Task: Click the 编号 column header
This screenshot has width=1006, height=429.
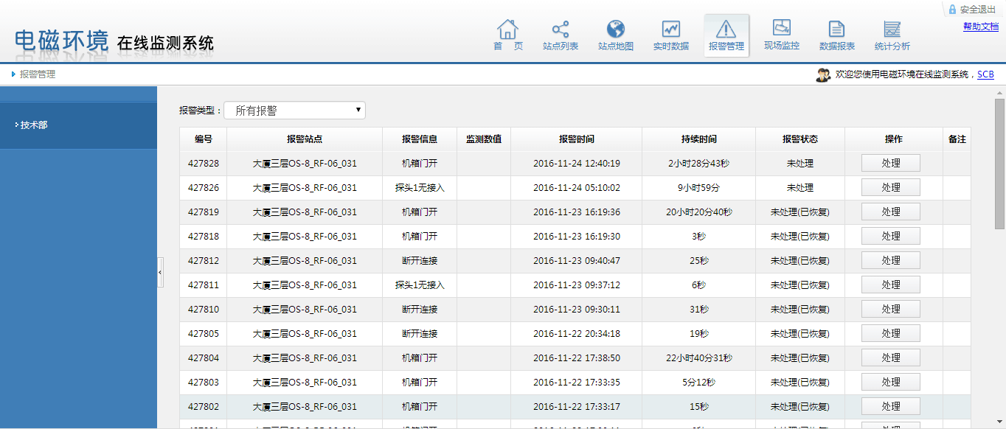Action: tap(204, 139)
